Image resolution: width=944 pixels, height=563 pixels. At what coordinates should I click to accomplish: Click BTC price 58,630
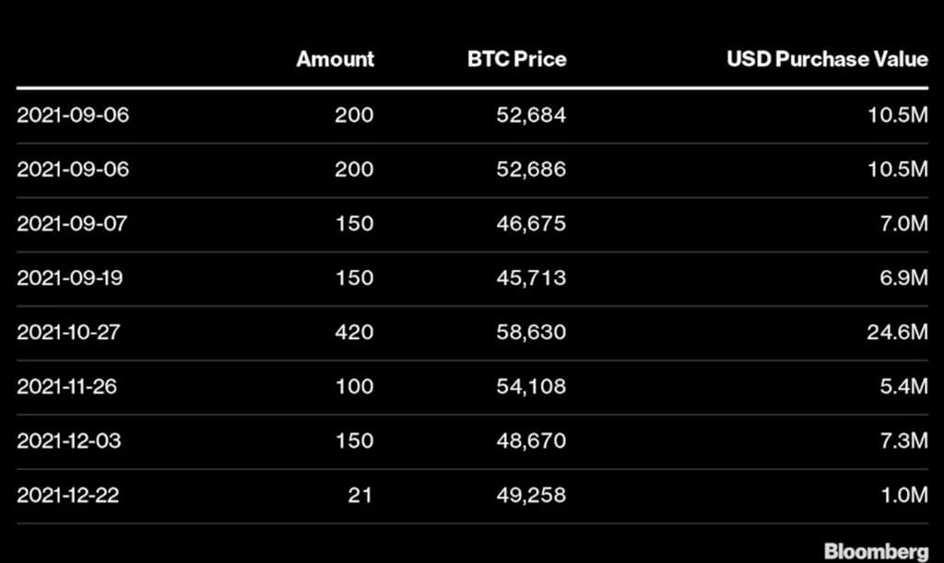533,332
